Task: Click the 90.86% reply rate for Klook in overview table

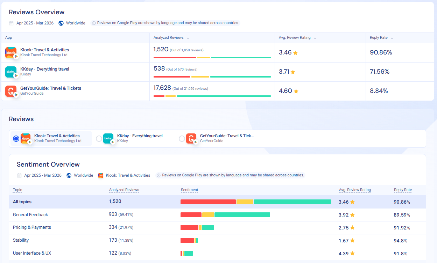Action: (x=381, y=53)
